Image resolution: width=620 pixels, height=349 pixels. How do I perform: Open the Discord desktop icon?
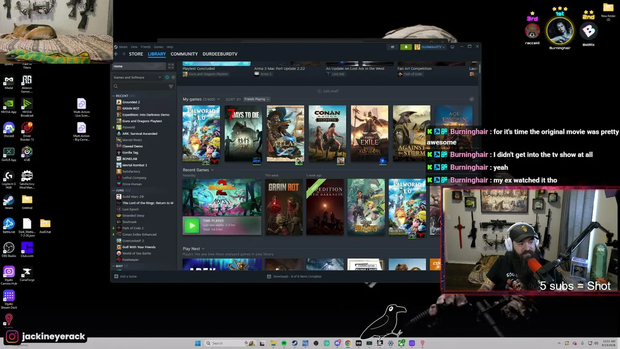(x=9, y=130)
